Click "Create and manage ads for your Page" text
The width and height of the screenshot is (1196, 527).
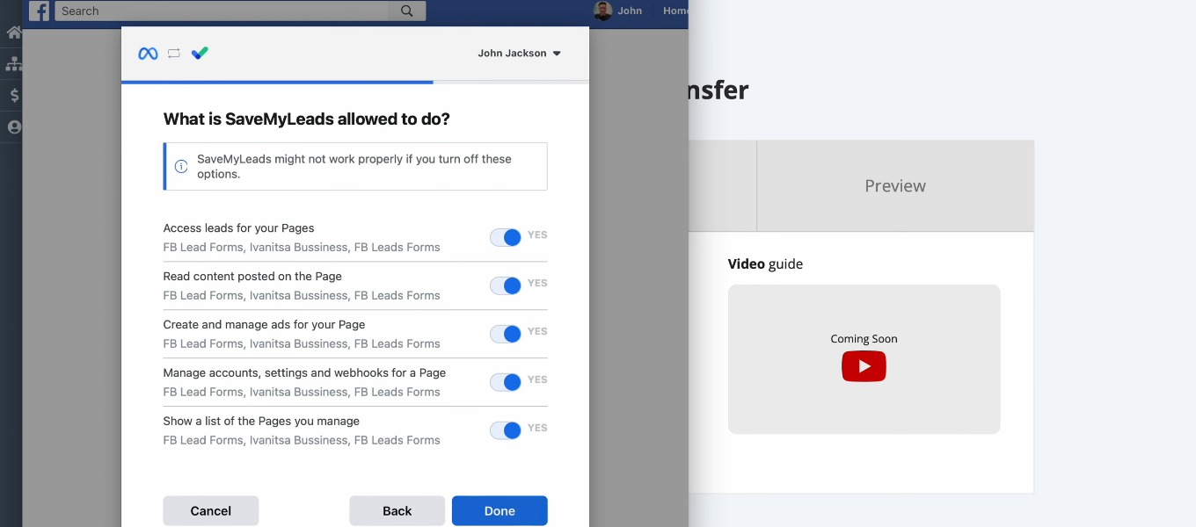[264, 325]
